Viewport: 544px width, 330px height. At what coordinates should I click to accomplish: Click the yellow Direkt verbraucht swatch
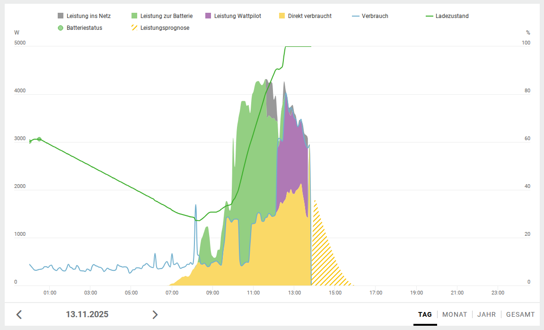click(281, 16)
